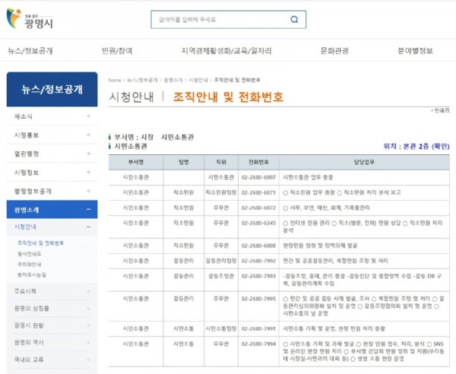Click the 인쇄 print link

441,111
